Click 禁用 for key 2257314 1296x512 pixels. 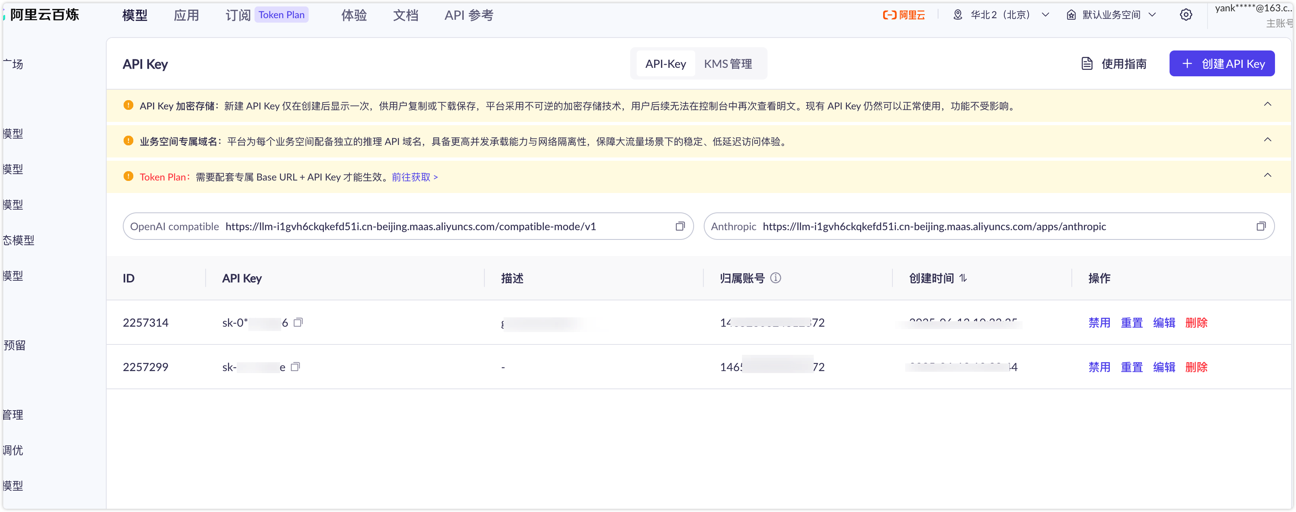1099,323
